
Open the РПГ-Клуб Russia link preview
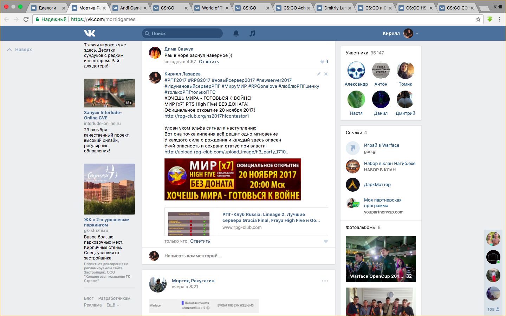[246, 221]
